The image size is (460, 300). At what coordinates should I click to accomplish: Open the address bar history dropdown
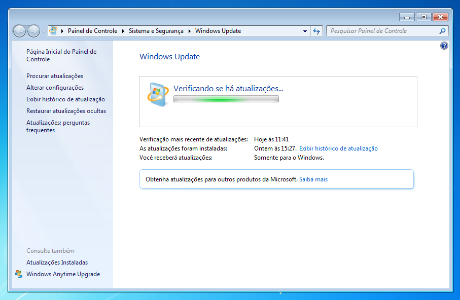305,31
